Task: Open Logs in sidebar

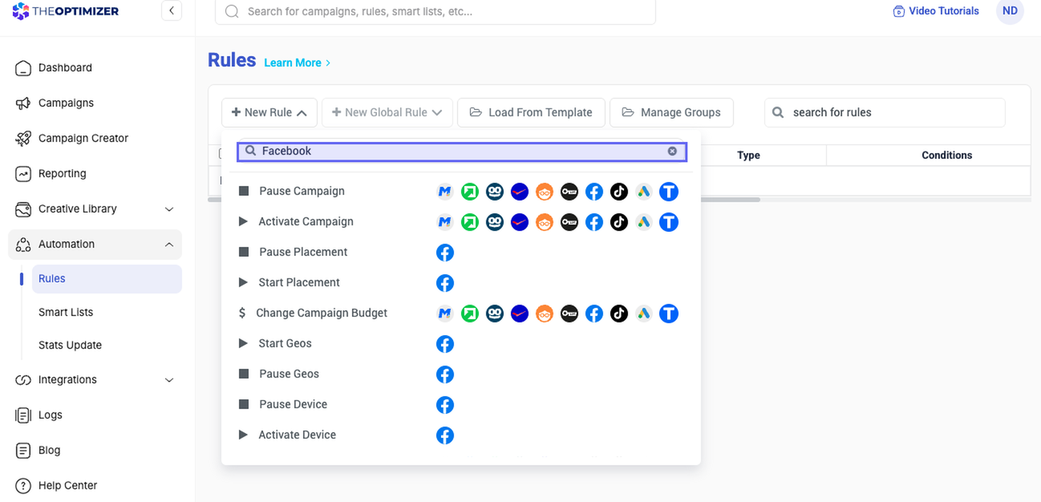Action: click(x=50, y=415)
